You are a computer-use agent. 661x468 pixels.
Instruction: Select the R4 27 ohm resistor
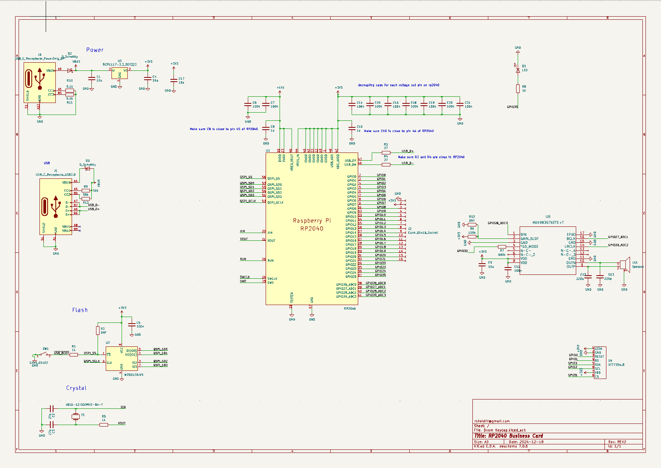click(x=386, y=165)
